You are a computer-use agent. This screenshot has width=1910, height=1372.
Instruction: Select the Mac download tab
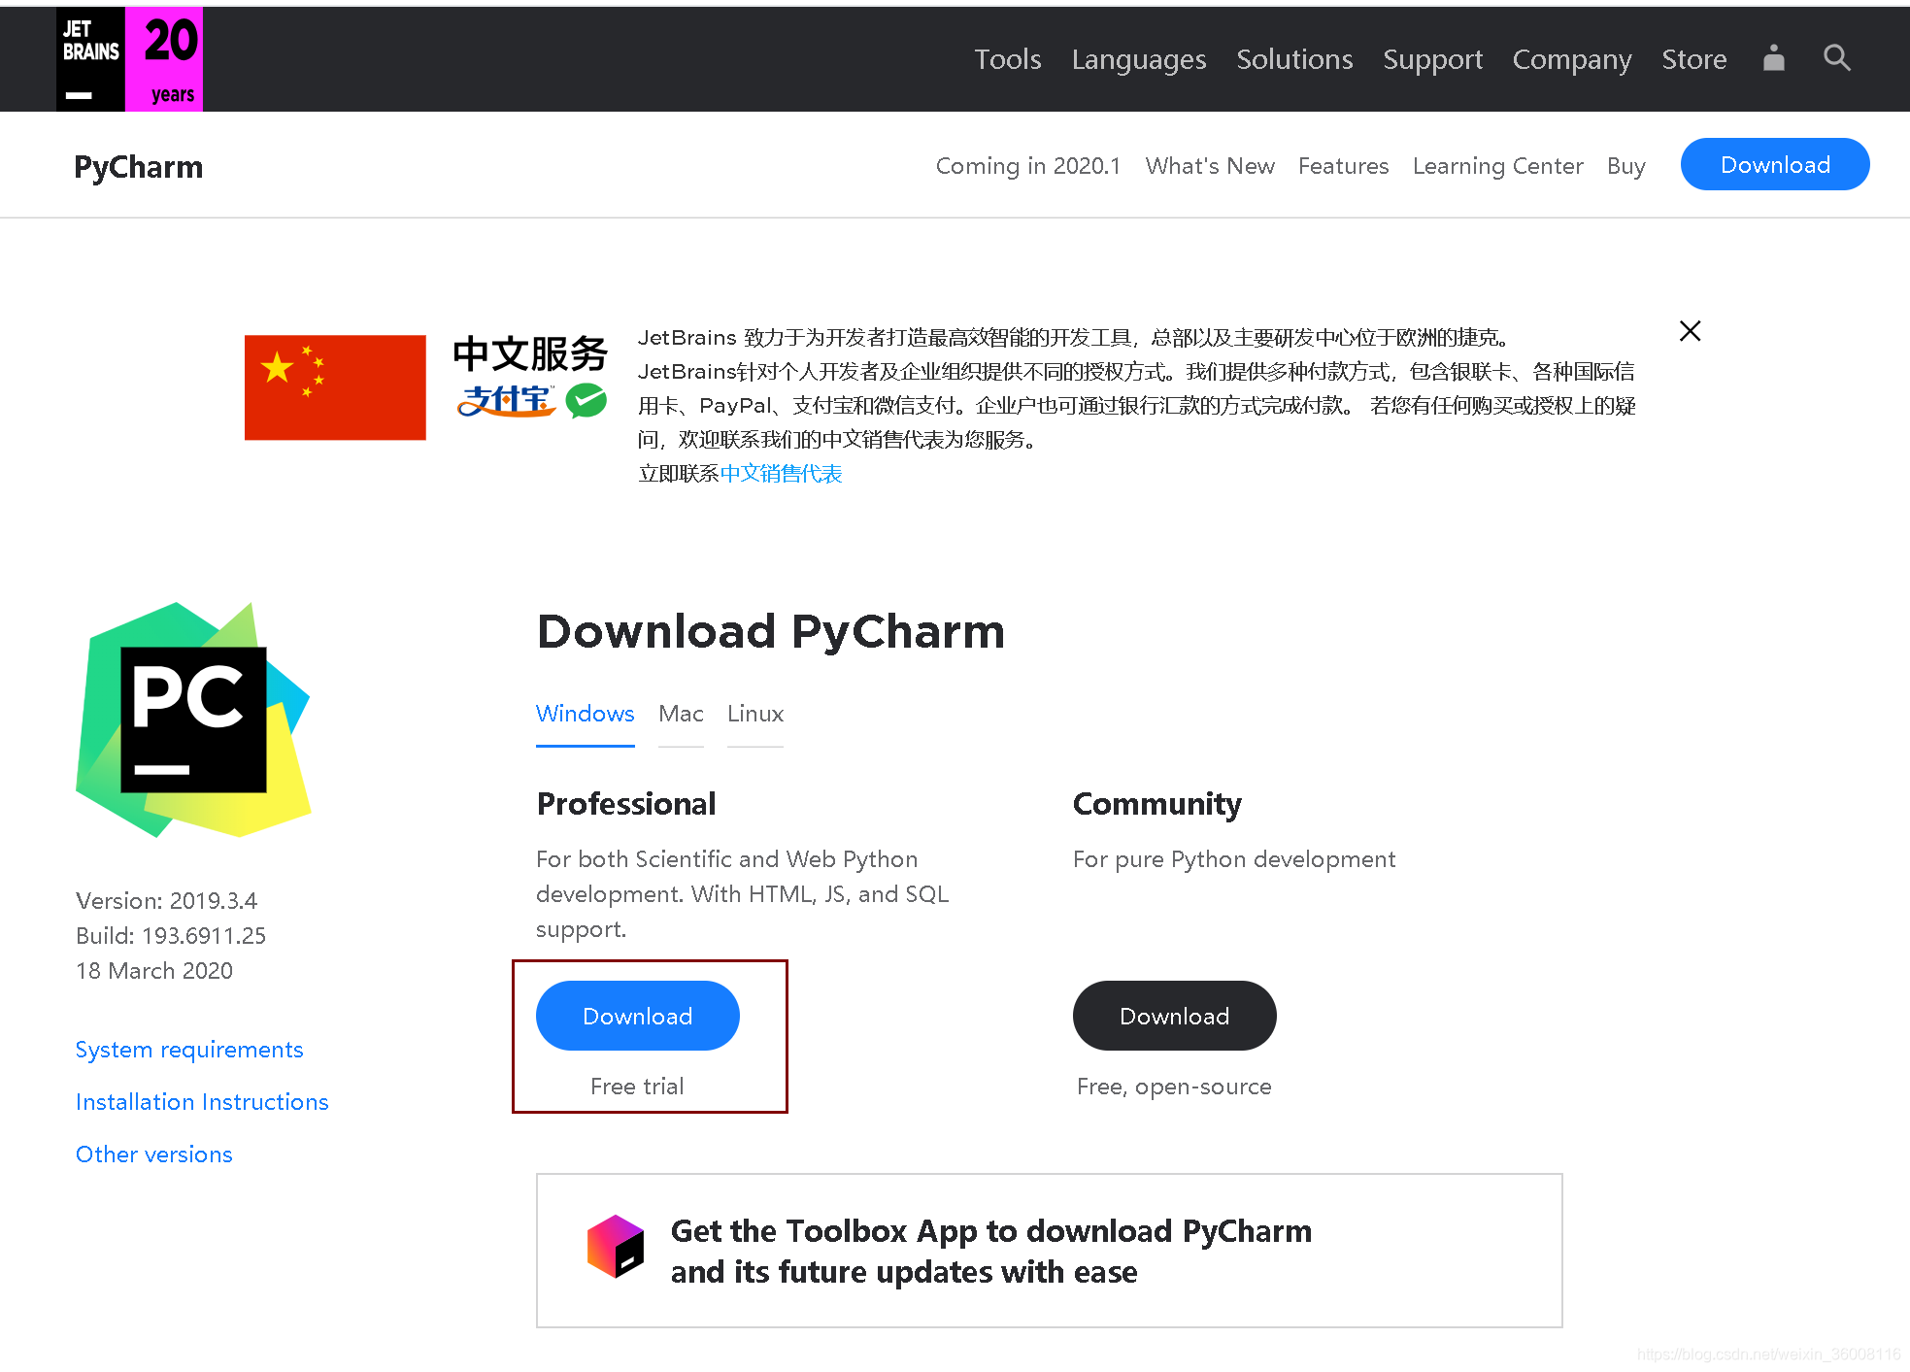pyautogui.click(x=679, y=714)
